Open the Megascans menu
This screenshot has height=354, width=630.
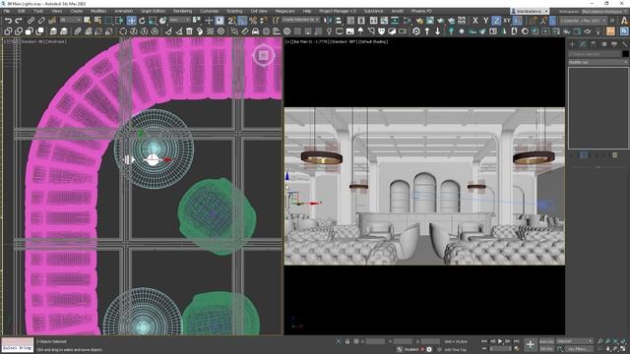coord(284,11)
